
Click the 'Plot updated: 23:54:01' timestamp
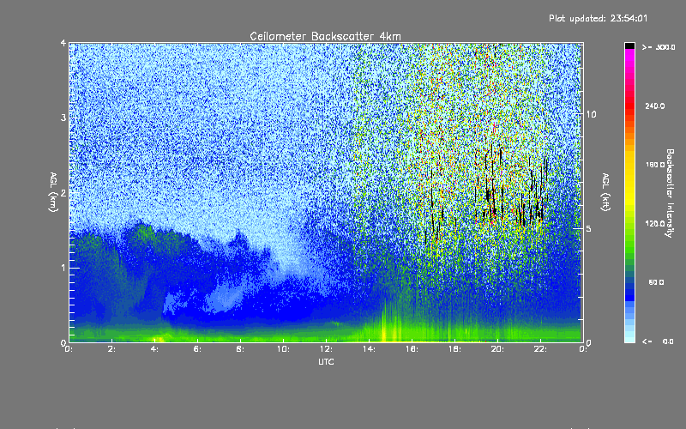pos(598,18)
